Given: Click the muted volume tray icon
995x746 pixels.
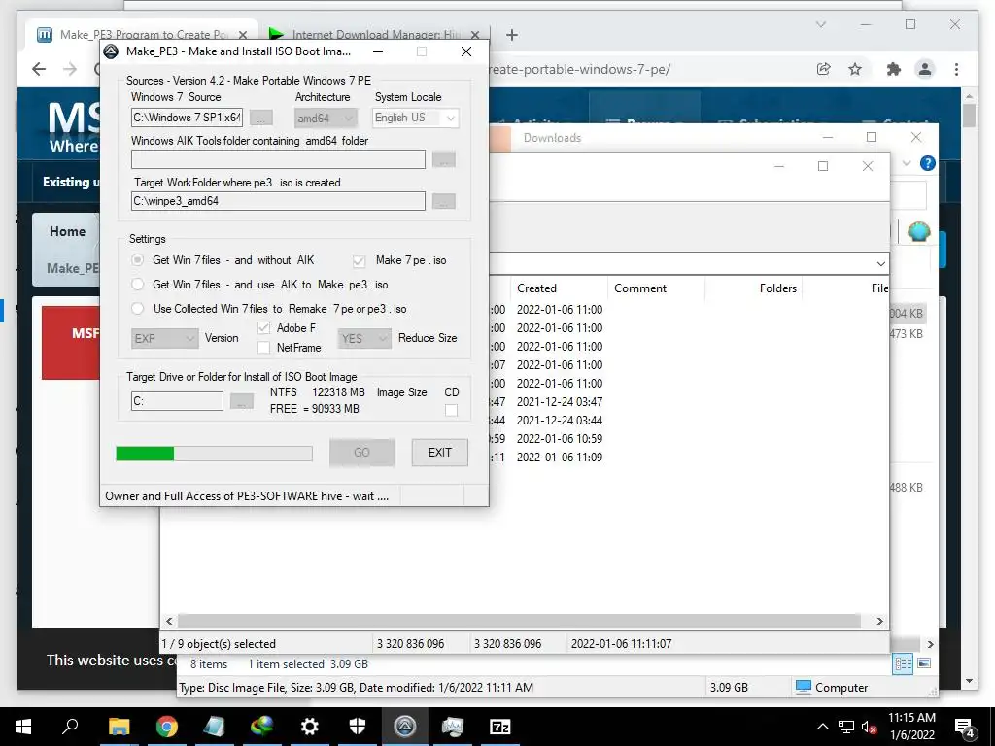Looking at the screenshot, I should 868,727.
